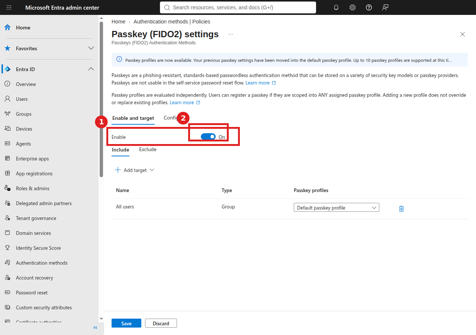Open the feedback icon in the header

[x=385, y=7]
